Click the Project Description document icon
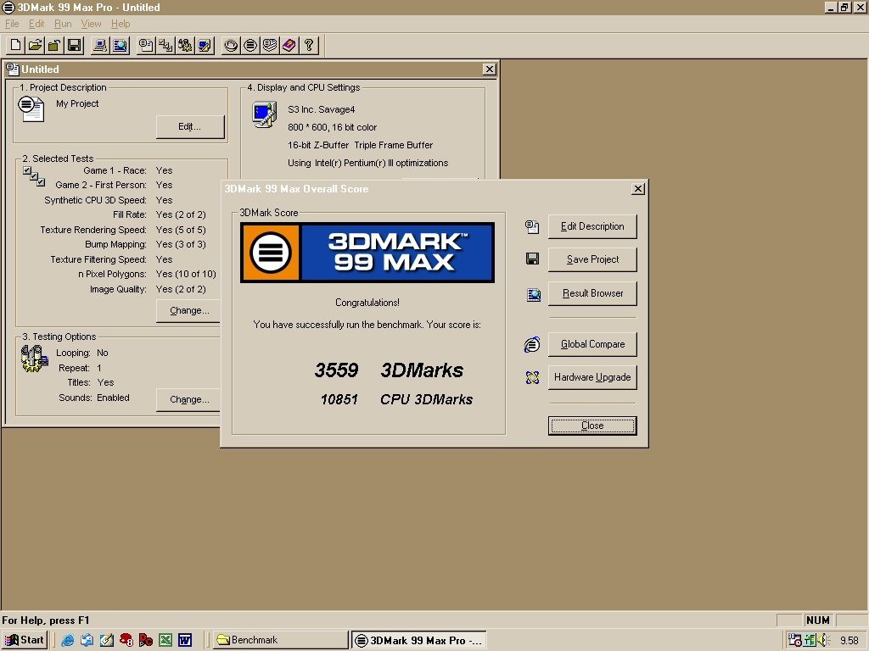 click(x=31, y=108)
